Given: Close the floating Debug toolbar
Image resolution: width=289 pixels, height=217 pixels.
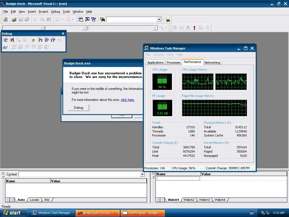Looking at the screenshot, I should tap(63, 33).
